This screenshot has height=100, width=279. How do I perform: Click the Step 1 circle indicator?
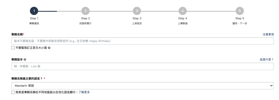point(34,11)
